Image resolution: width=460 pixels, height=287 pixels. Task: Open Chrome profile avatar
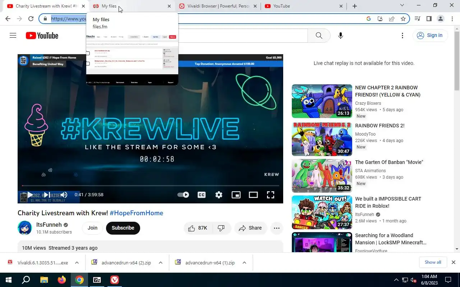[440, 19]
